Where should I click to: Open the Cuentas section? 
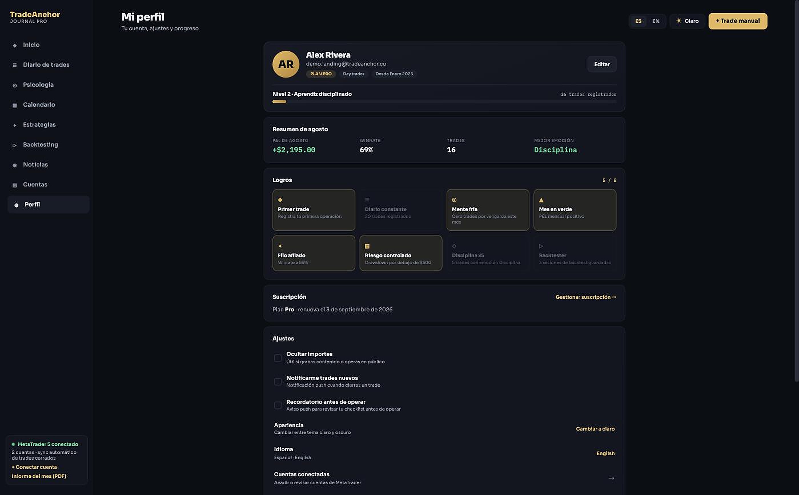[x=48, y=185]
